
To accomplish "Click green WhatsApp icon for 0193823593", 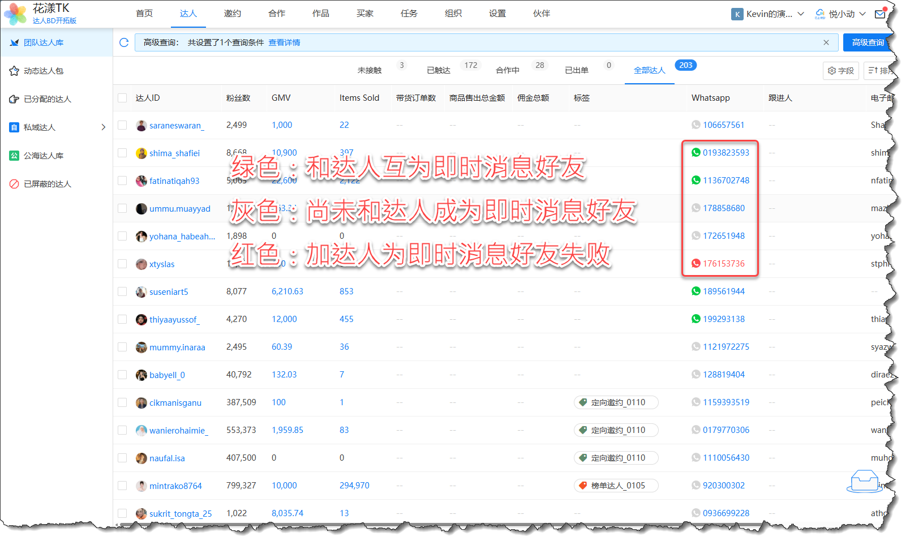I will coord(696,152).
